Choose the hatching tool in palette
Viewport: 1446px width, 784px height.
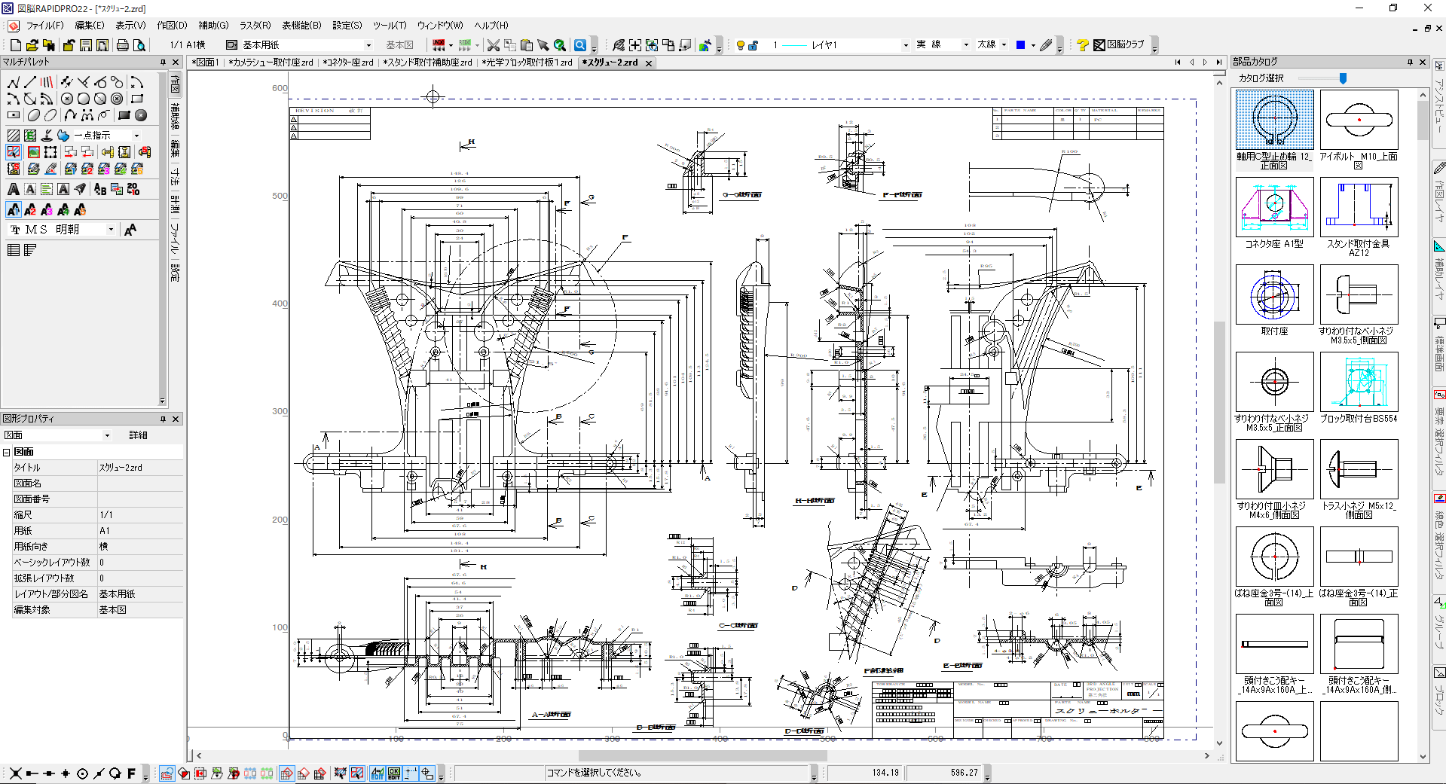tap(13, 136)
